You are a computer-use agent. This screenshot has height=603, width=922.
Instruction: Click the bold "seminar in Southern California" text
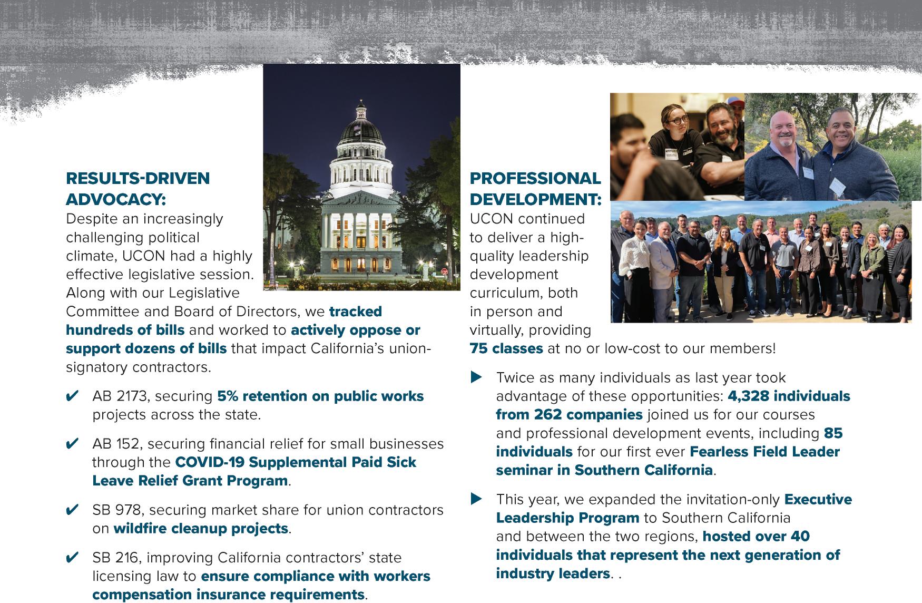click(604, 470)
